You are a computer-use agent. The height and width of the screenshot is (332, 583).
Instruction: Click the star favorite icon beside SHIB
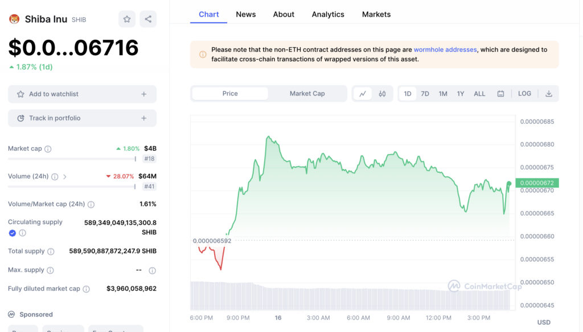click(127, 19)
